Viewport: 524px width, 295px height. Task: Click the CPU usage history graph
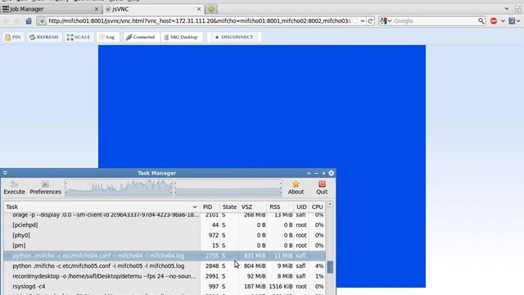click(119, 188)
